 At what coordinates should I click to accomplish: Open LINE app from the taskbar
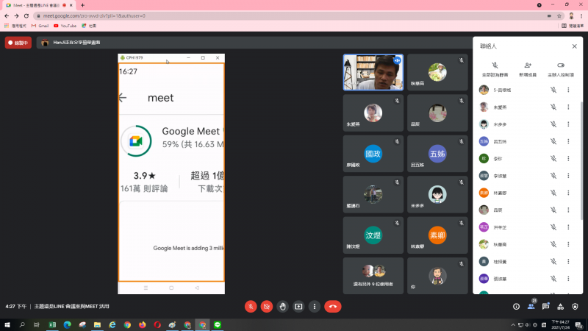click(x=218, y=325)
